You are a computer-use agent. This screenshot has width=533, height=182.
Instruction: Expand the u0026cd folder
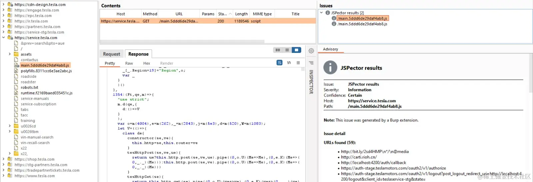(10, 126)
